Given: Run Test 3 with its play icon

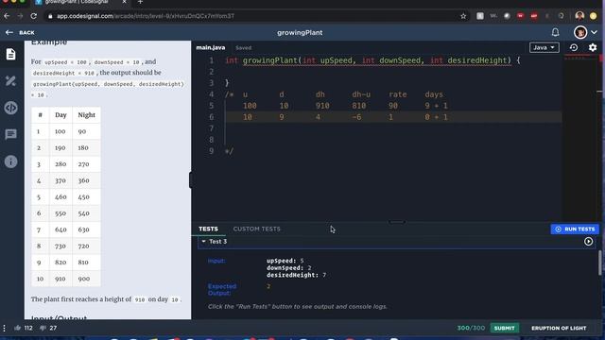Looking at the screenshot, I should tap(588, 242).
